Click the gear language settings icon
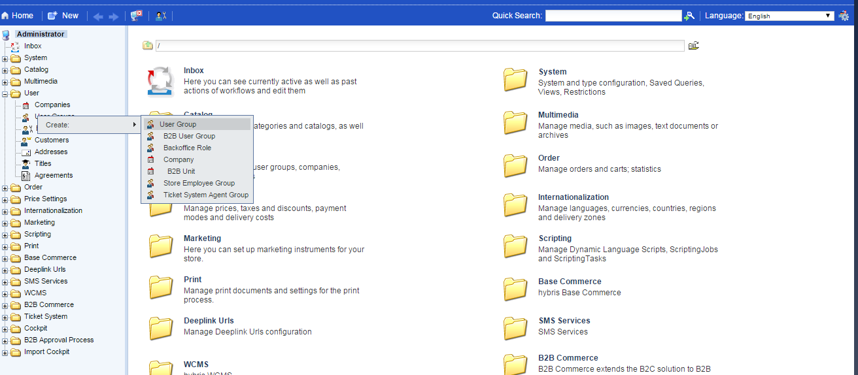 844,16
